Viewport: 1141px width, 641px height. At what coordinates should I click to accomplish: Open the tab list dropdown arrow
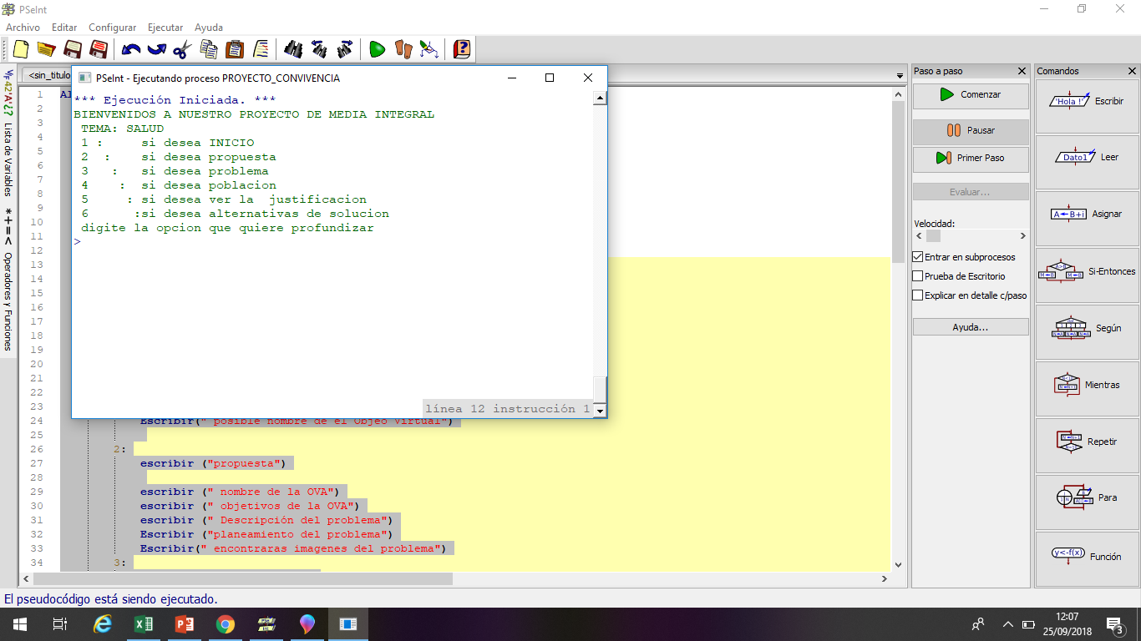[900, 76]
